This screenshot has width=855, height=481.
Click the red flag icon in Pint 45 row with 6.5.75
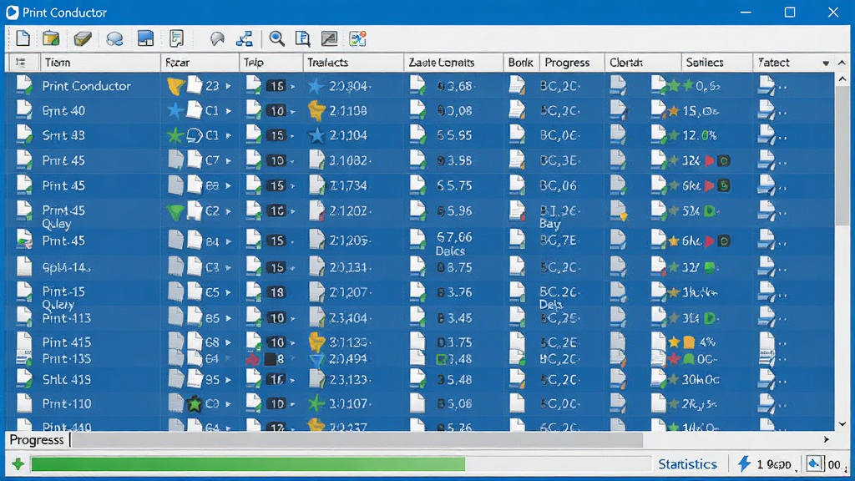pos(709,186)
